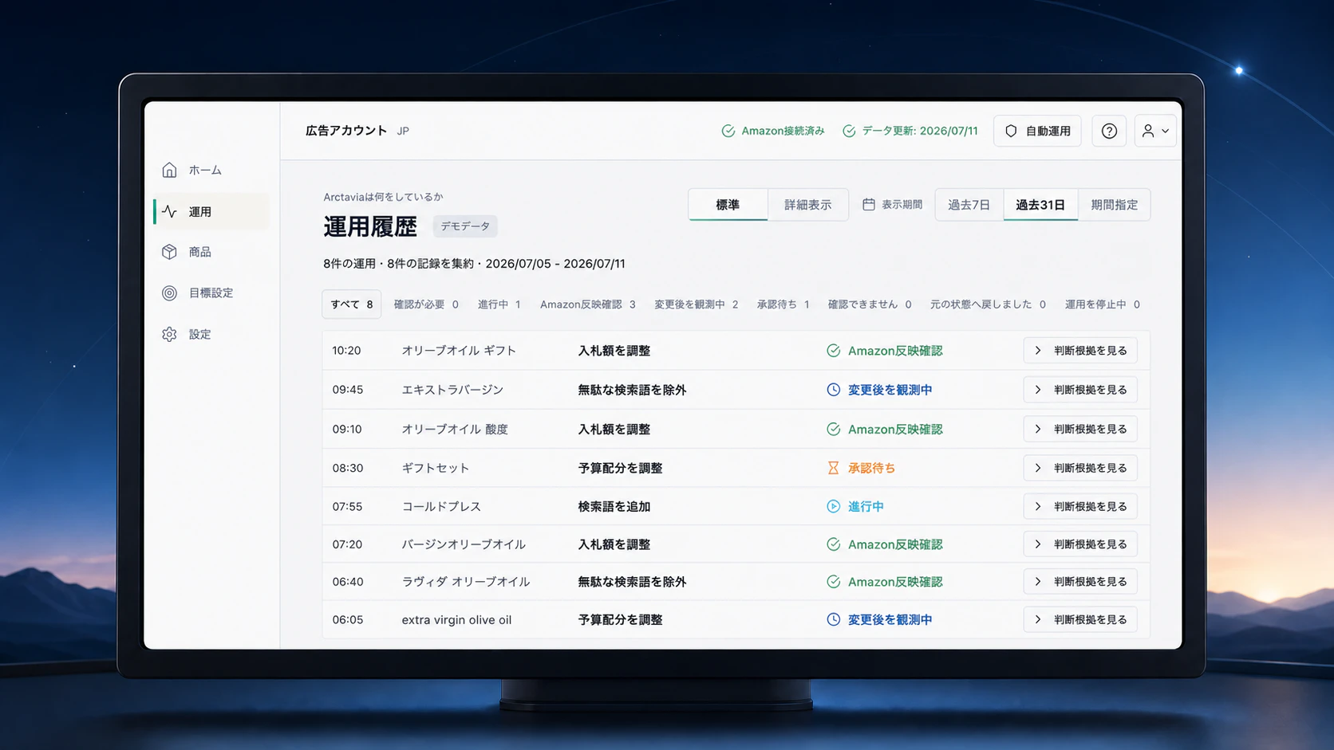Filter by 承認待ち 1 tab

click(x=783, y=304)
